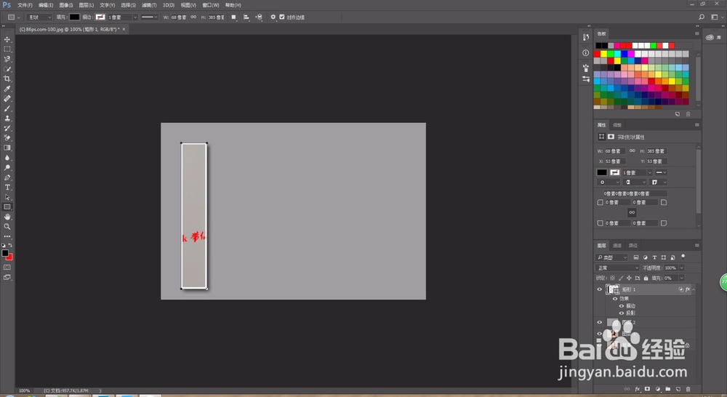The width and height of the screenshot is (727, 397).
Task: Open the 编辑(E) menu
Action: pos(46,5)
